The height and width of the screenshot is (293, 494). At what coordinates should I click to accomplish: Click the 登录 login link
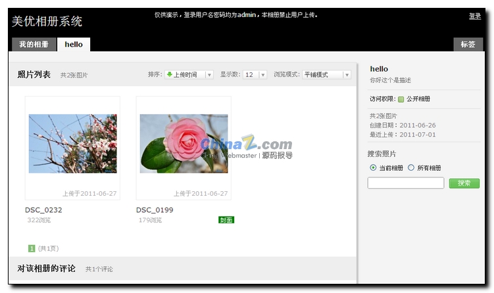point(475,16)
